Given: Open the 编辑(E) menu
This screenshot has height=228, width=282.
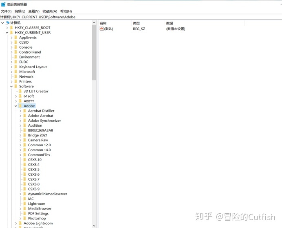Looking at the screenshot, I should (x=20, y=11).
